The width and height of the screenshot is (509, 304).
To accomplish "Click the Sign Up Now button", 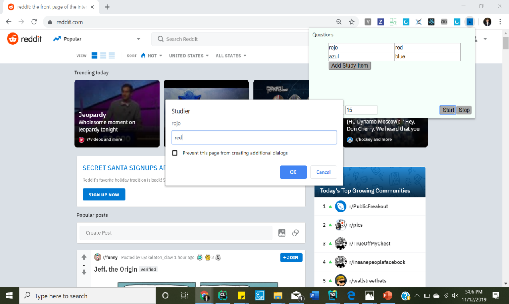I will (104, 194).
